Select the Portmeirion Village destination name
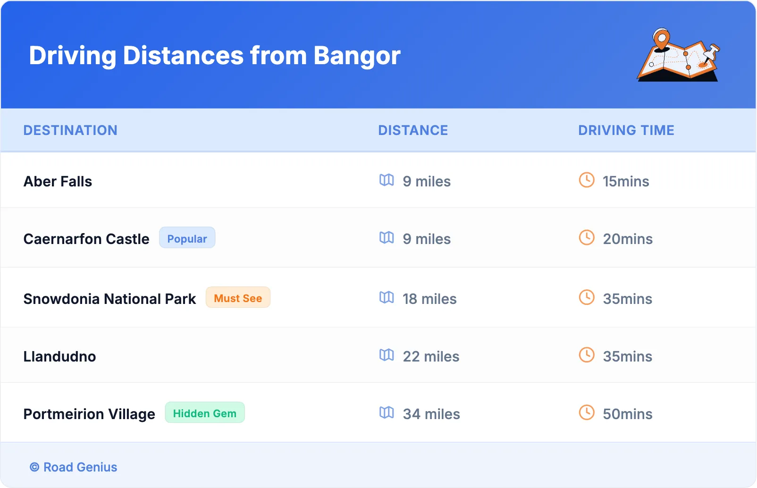 pos(89,414)
